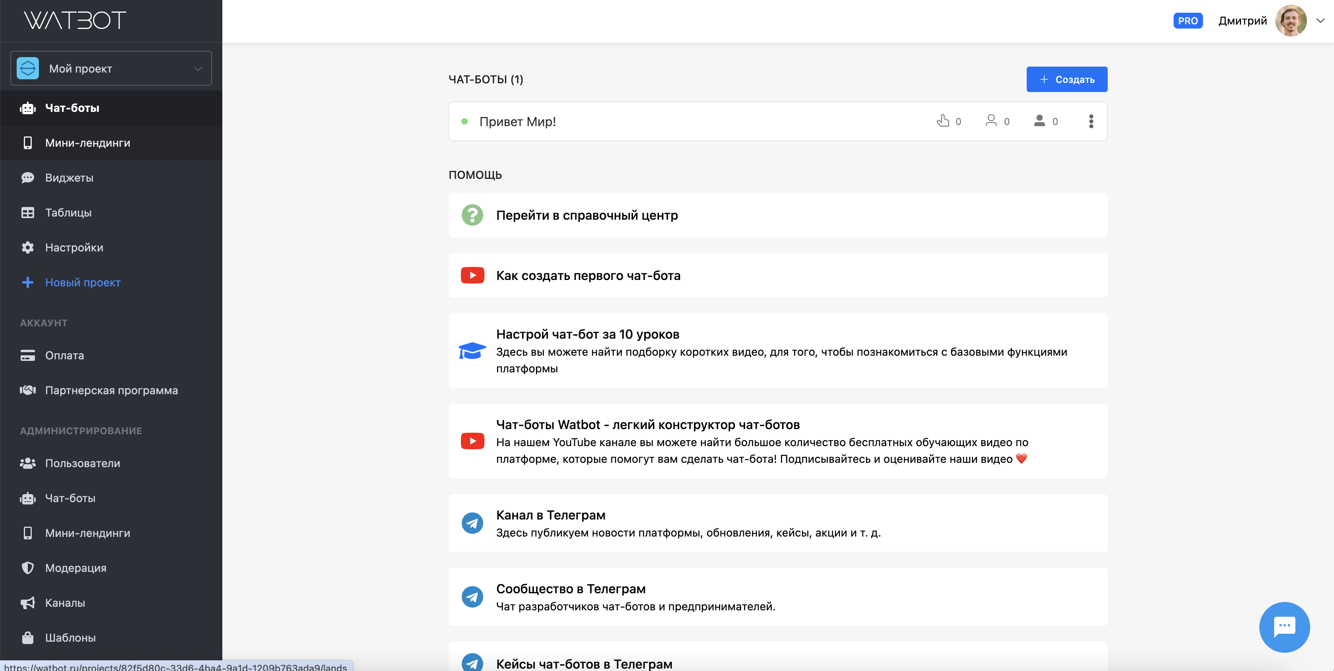
Task: Open the live chat support bubble
Action: [x=1284, y=627]
